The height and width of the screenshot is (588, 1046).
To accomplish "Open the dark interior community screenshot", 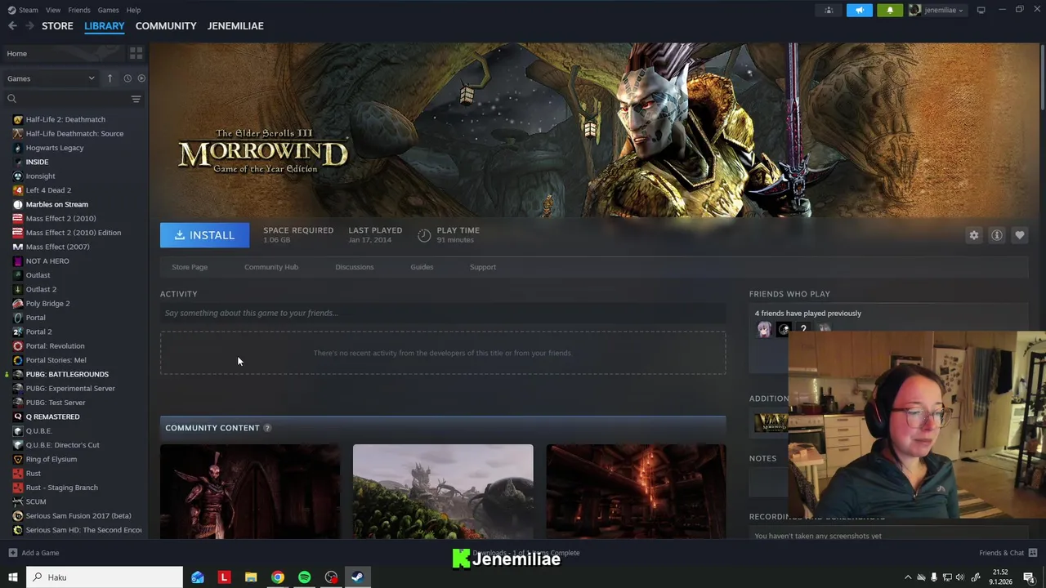I will (636, 492).
